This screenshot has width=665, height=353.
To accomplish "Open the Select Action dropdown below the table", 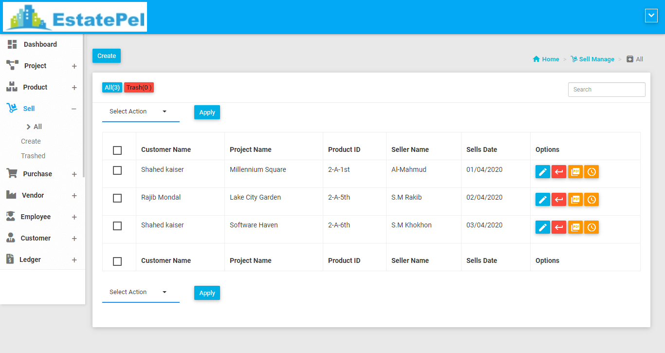I will coord(141,293).
